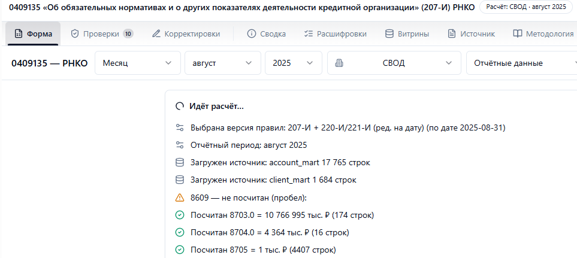Click the Посчитан 8705 result line
This screenshot has height=258, width=577.
[x=264, y=250]
